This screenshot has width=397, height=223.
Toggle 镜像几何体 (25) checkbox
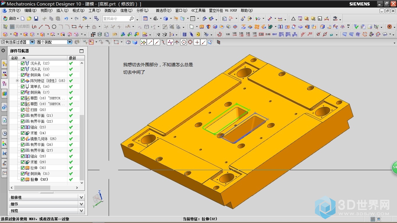23,139
